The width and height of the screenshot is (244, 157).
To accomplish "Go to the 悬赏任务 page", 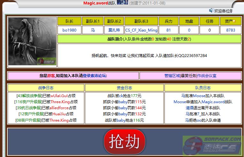I will pyautogui.click(x=188, y=76).
